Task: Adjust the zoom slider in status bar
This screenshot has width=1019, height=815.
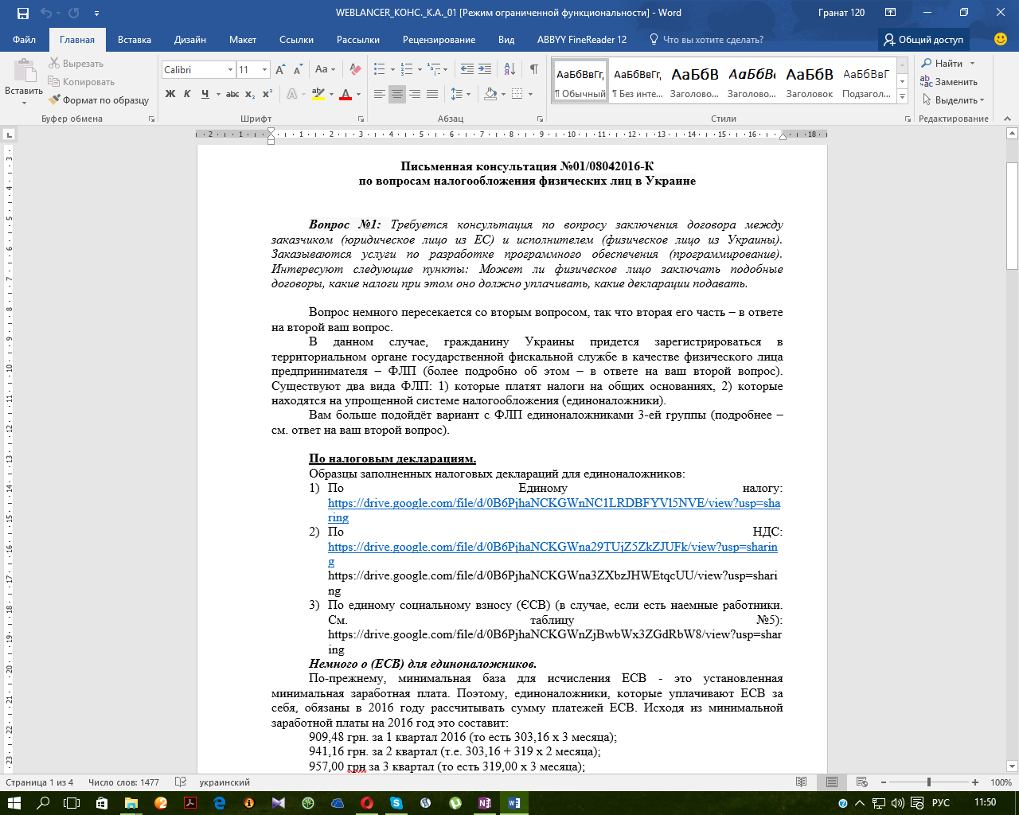Action: 928,782
